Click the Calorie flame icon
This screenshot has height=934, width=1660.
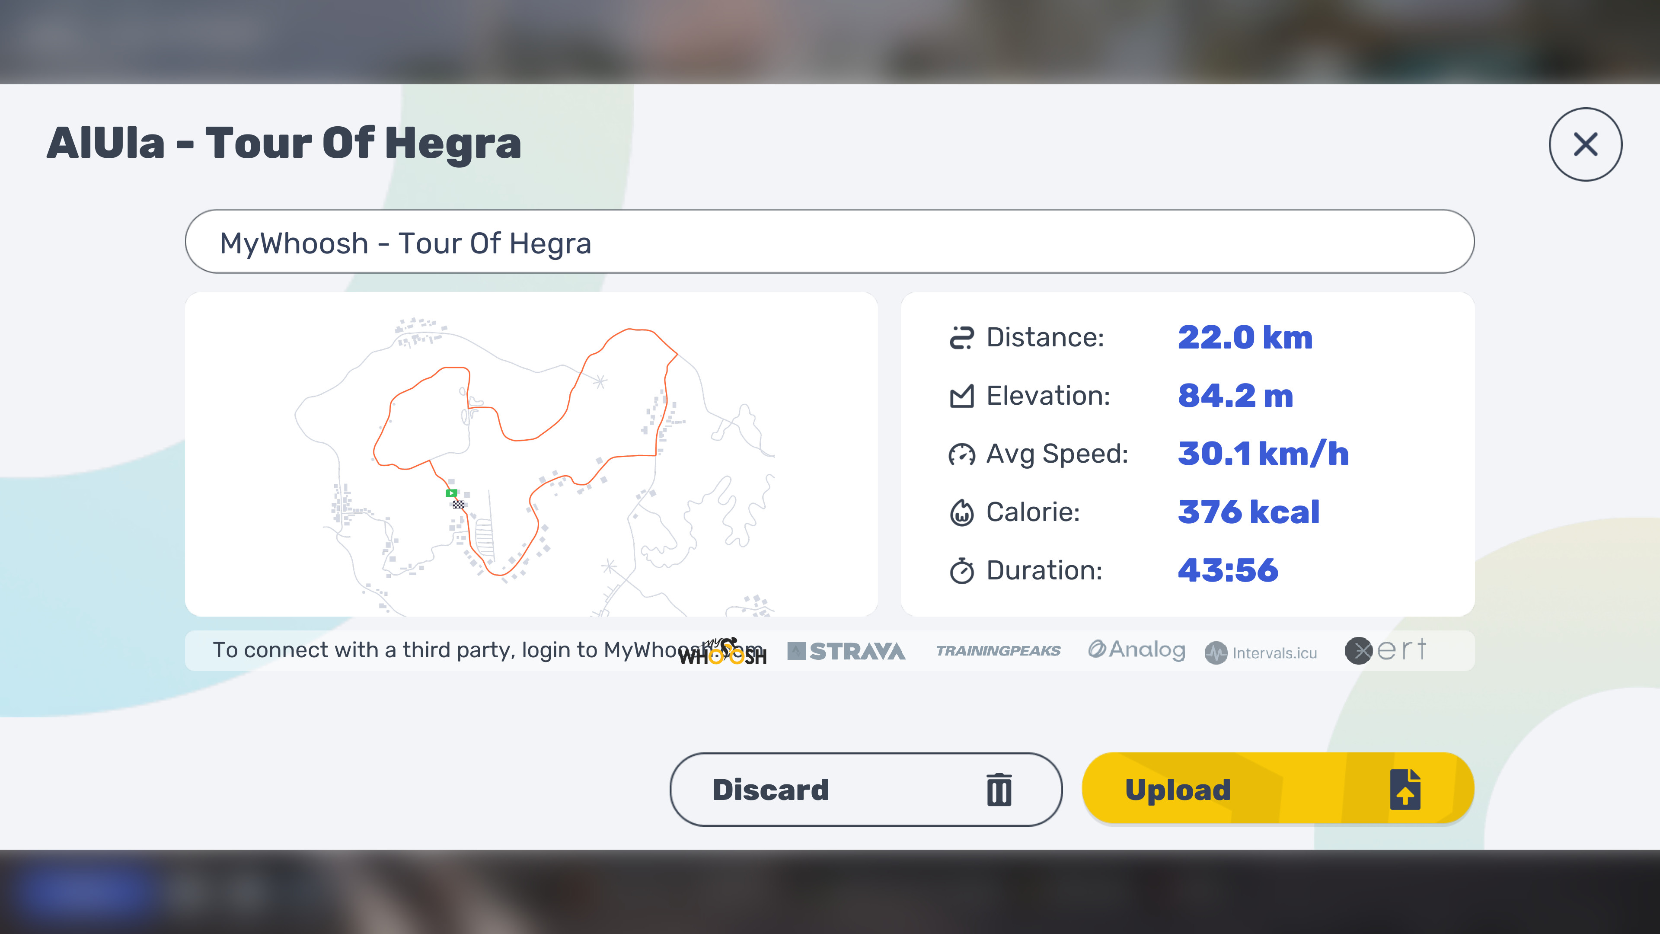[x=961, y=512]
